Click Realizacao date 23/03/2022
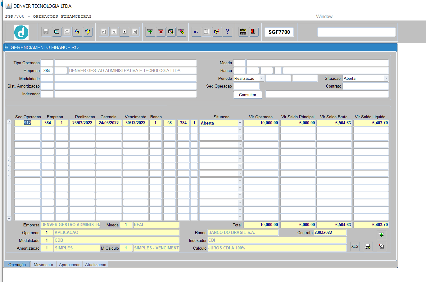Screen dimensions: 426x282 [x=82, y=123]
